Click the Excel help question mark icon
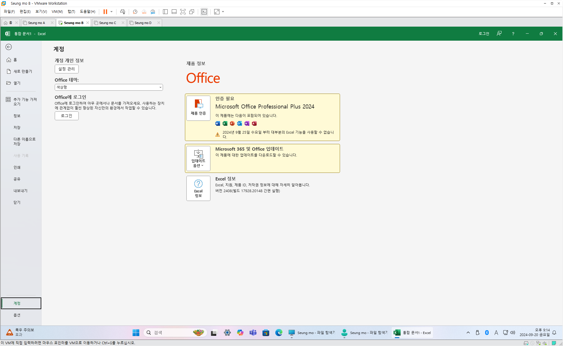Viewport: 563px width, 346px height. pyautogui.click(x=513, y=34)
